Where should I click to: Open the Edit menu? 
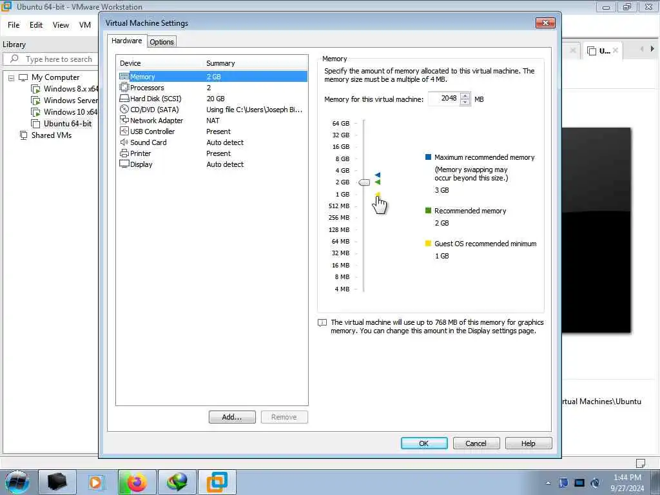[36, 25]
